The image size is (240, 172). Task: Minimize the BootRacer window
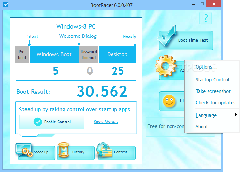click(193, 5)
